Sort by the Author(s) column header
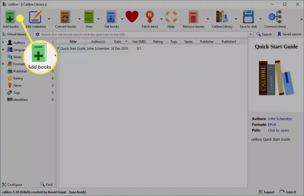This screenshot has width=304, height=196. pyautogui.click(x=98, y=42)
